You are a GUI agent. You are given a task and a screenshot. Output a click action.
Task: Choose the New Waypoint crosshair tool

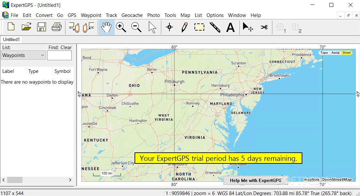point(169,27)
